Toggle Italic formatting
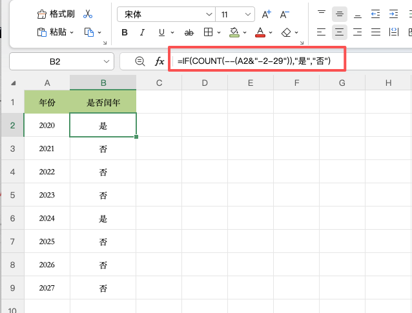Viewport: 412px width, 313px height. coord(142,32)
